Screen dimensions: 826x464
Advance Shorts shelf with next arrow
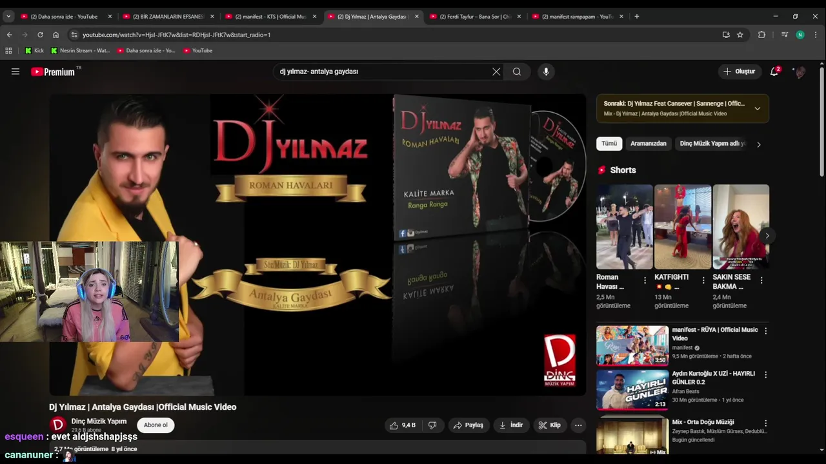[x=767, y=236]
